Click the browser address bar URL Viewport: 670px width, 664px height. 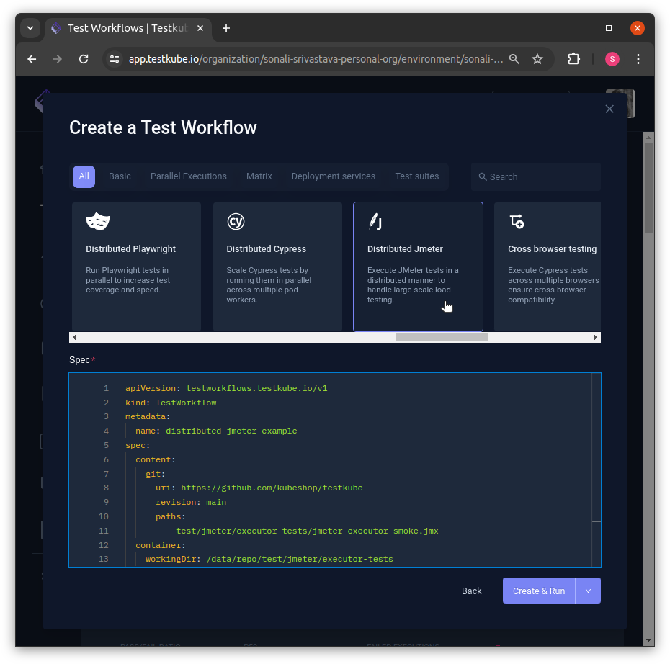point(316,59)
